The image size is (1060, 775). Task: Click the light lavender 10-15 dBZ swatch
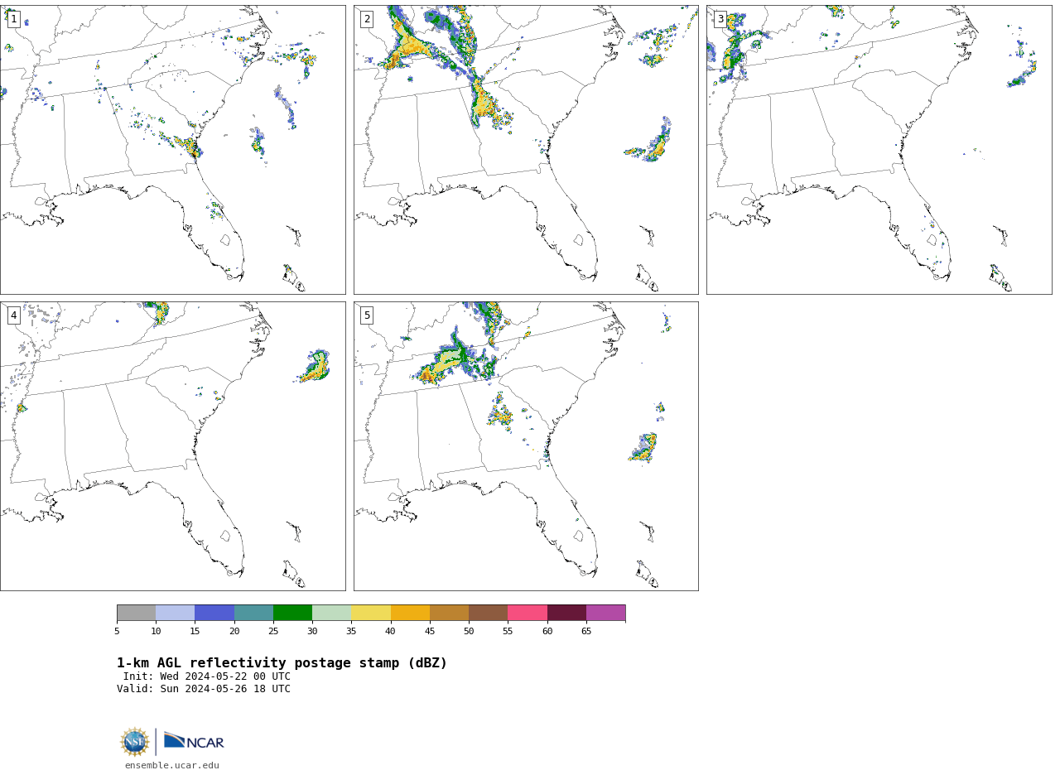click(x=175, y=613)
